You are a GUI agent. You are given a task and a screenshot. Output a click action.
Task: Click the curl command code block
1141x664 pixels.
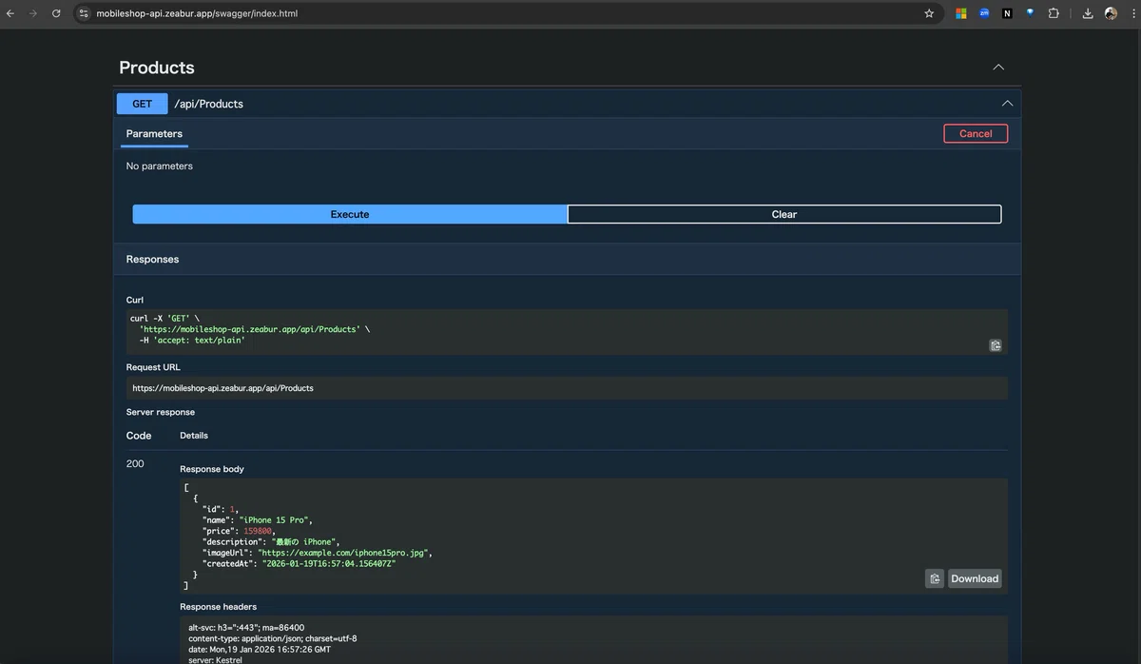coord(567,332)
